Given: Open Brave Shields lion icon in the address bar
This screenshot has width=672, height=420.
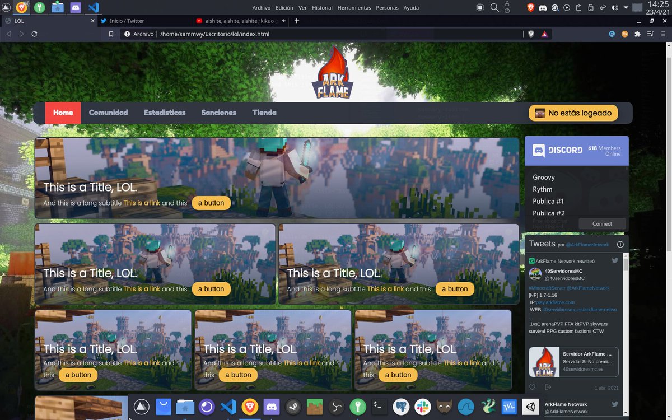Looking at the screenshot, I should click(531, 34).
